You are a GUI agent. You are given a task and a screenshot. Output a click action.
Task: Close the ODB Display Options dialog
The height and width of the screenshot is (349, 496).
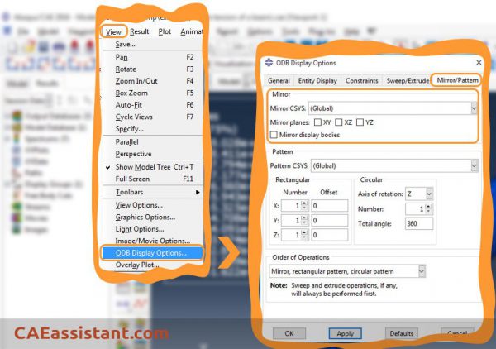click(x=478, y=63)
